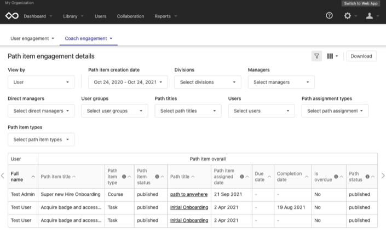Open Initial Onboarding link in completed row
Image resolution: width=386 pixels, height=233 pixels.
coord(189,207)
